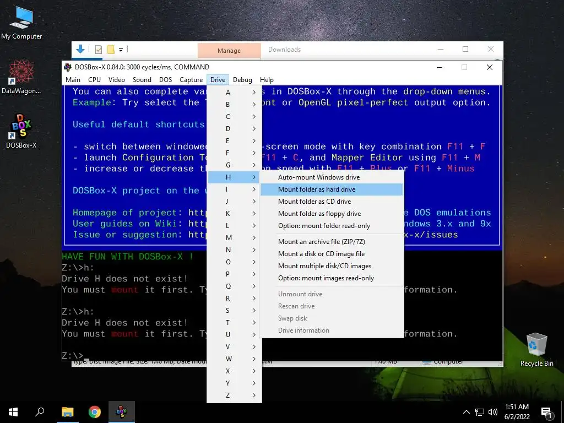564x423 pixels.
Task: Close the open Drive menu
Action: [218, 80]
